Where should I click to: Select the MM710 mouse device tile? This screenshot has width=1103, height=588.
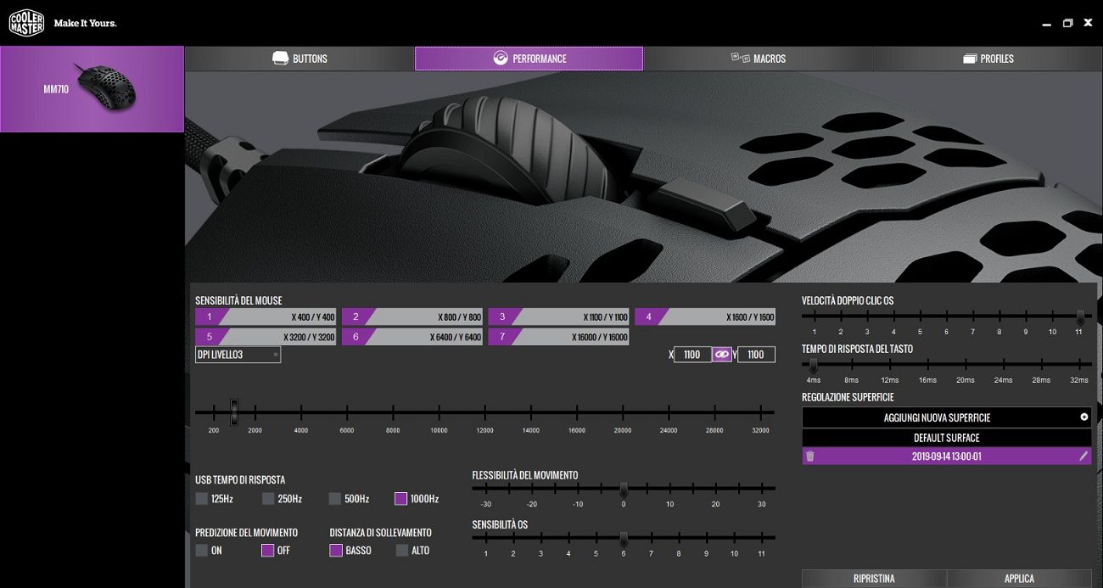coord(92,89)
